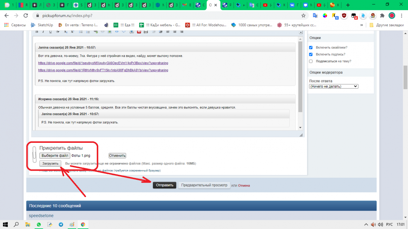Expand the bookmarks overflow chevron

click(362, 25)
